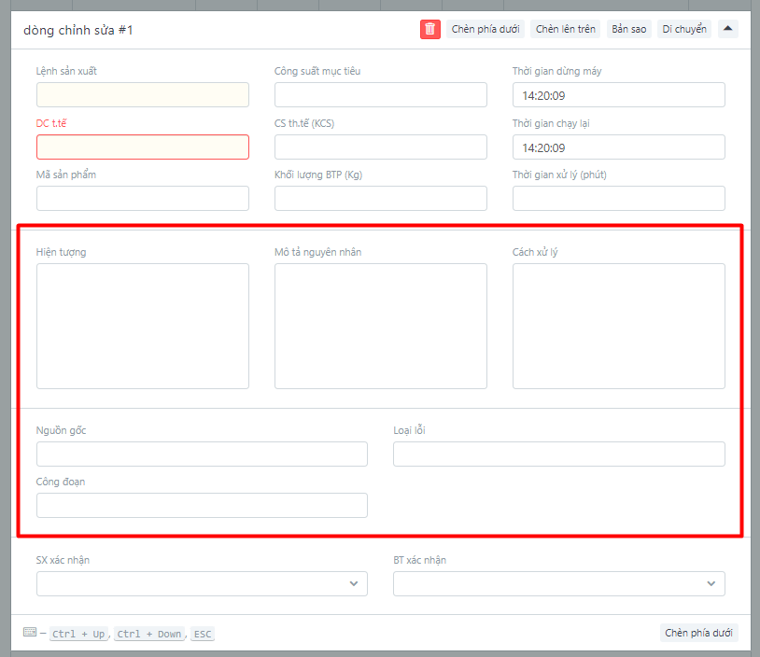Open the SX xác nhận dropdown

[202, 583]
